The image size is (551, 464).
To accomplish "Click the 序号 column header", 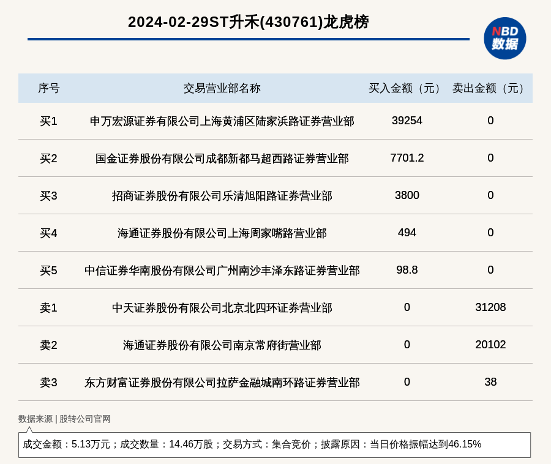I will [49, 88].
